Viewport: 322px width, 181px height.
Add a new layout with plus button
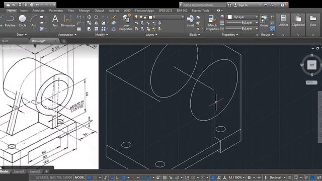[47, 171]
